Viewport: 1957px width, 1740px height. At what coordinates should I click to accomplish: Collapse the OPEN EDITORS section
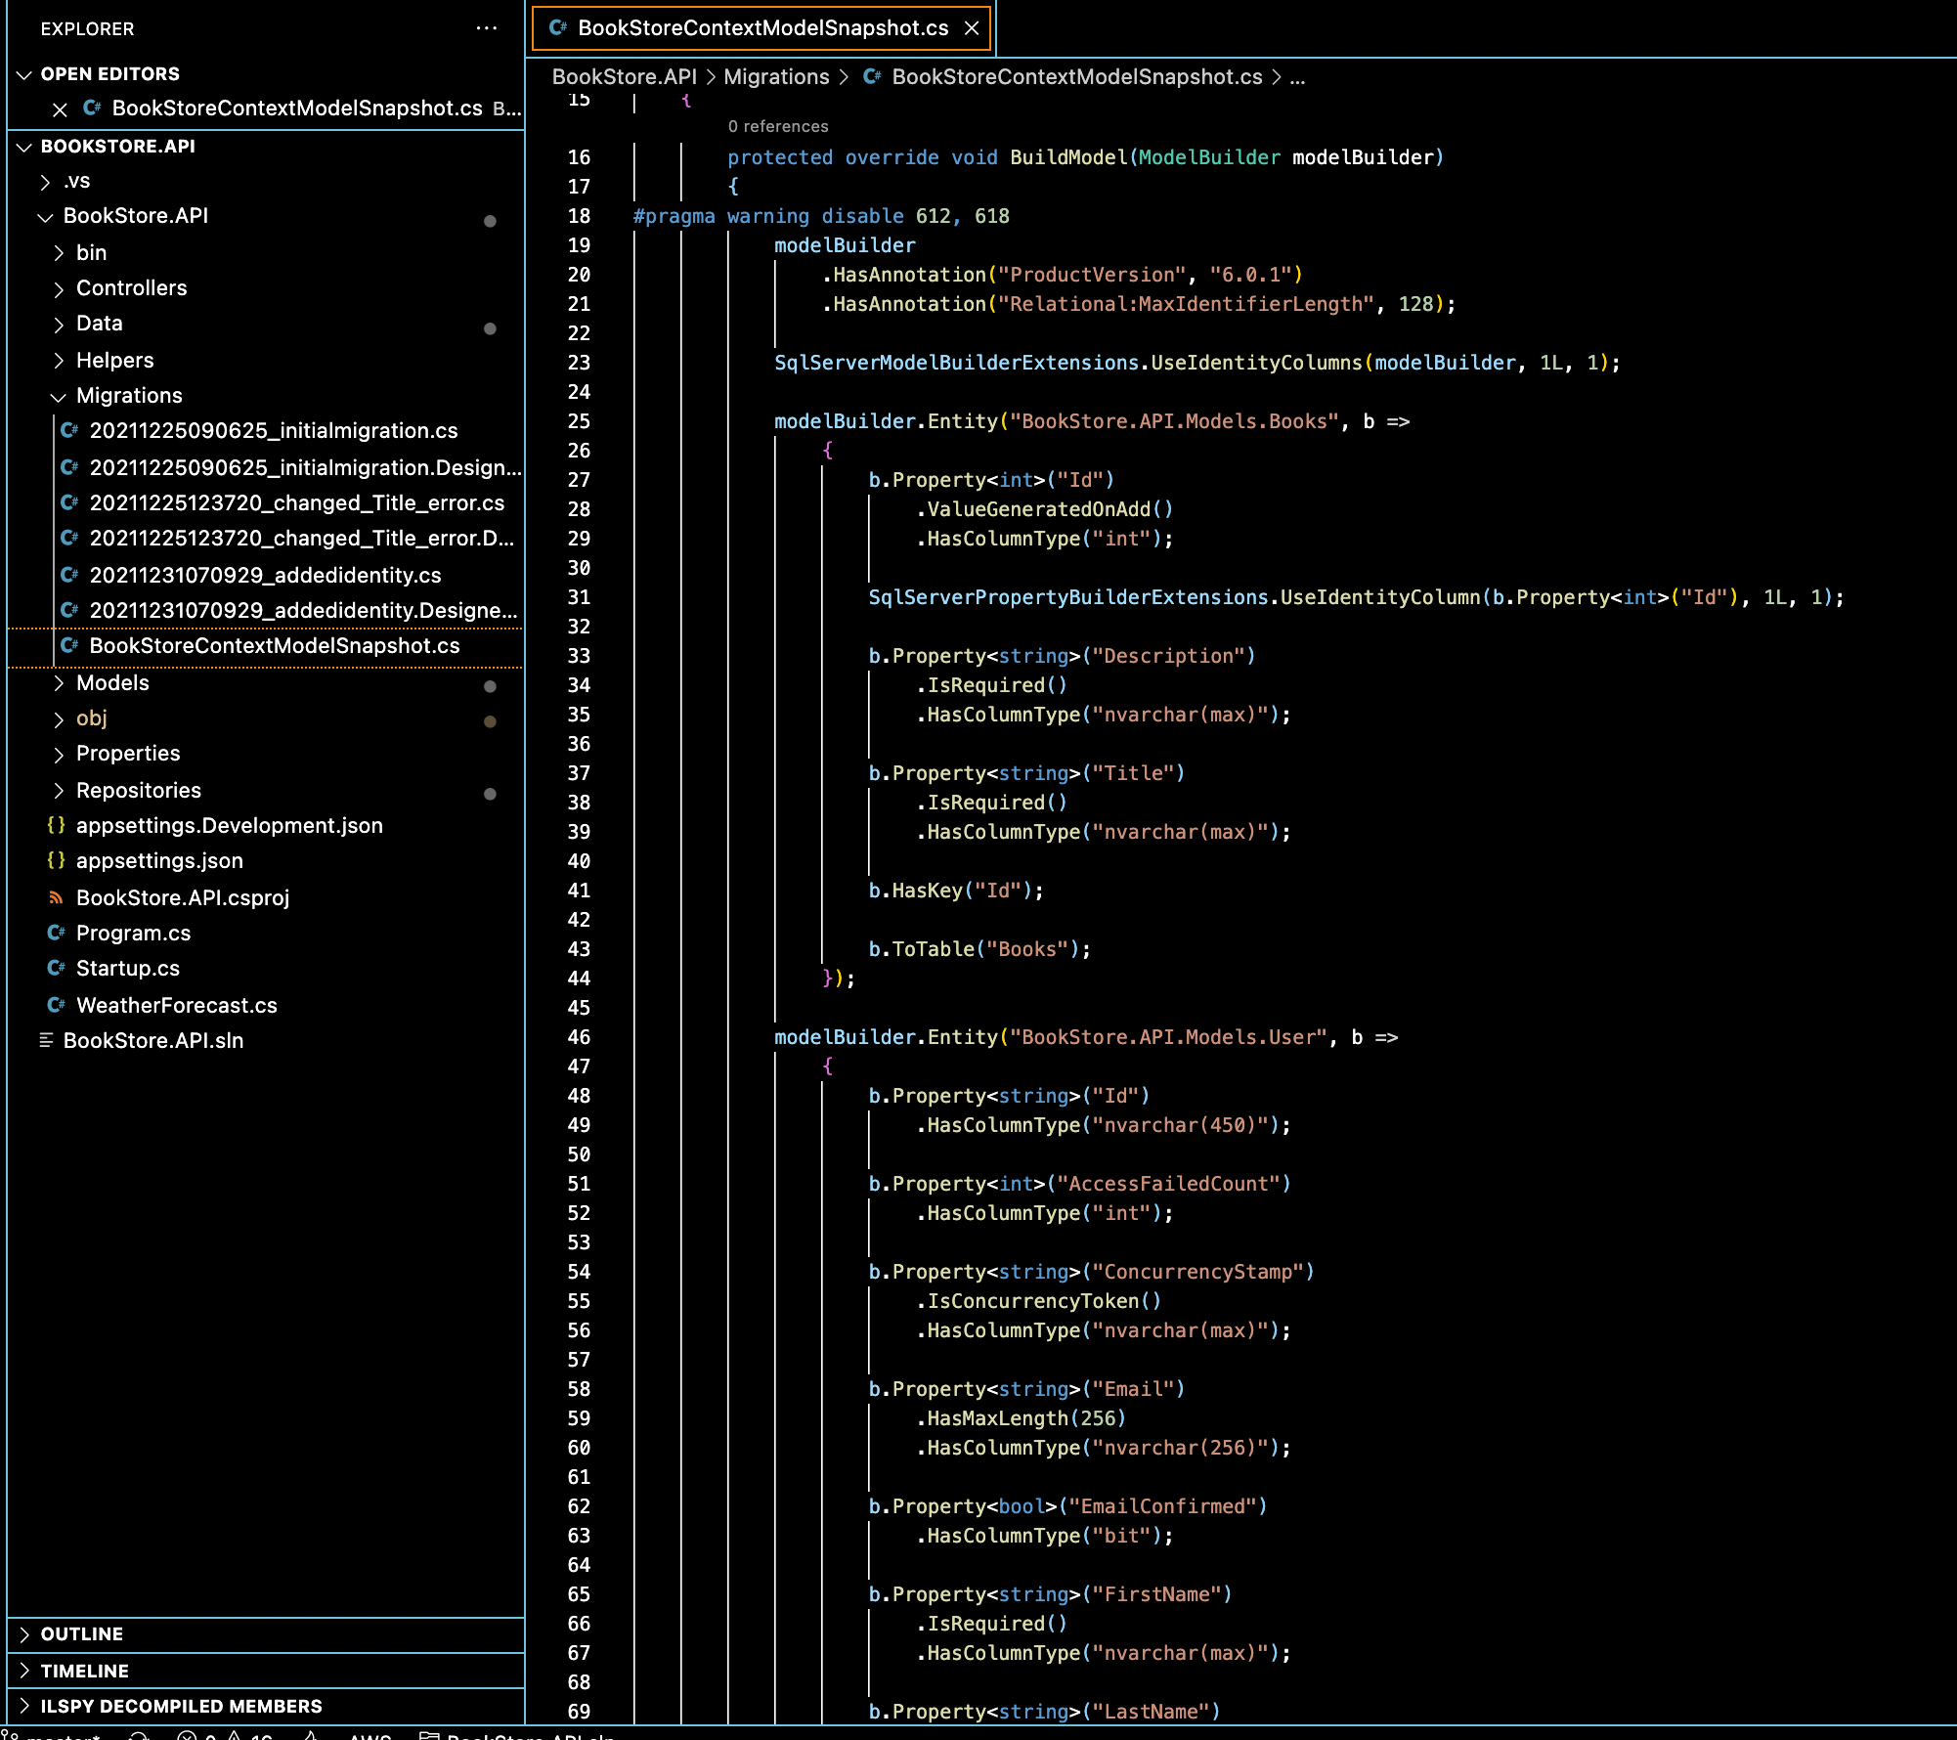pos(24,74)
